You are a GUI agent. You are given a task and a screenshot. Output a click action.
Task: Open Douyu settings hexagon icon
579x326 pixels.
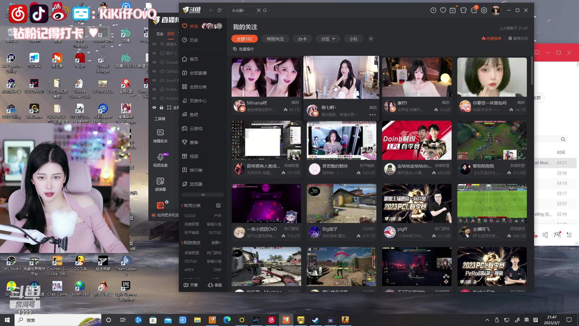484,10
